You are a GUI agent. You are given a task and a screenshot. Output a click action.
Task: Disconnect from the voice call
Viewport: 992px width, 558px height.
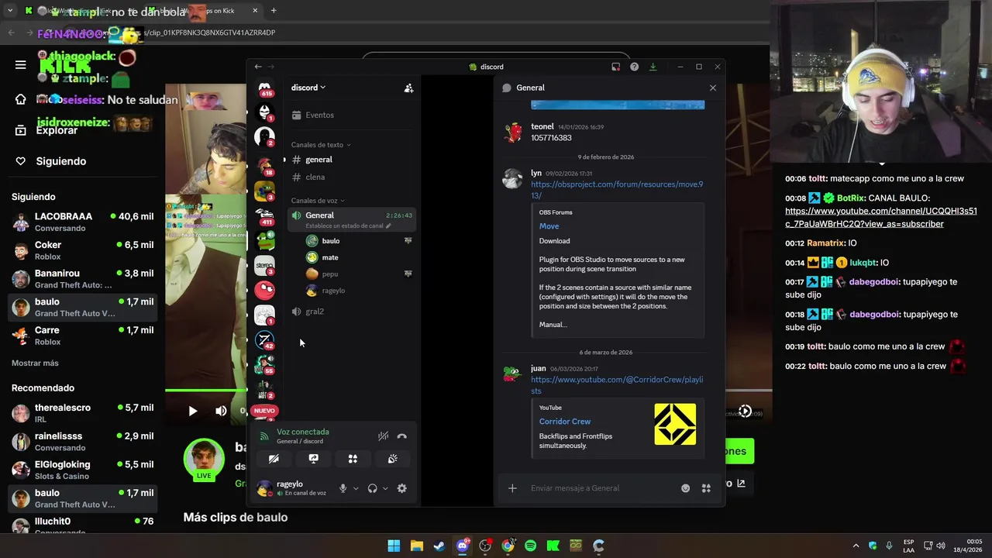point(401,436)
